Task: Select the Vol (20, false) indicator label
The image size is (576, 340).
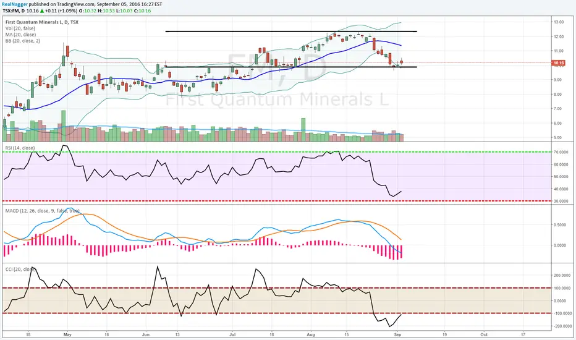Action: [20, 28]
